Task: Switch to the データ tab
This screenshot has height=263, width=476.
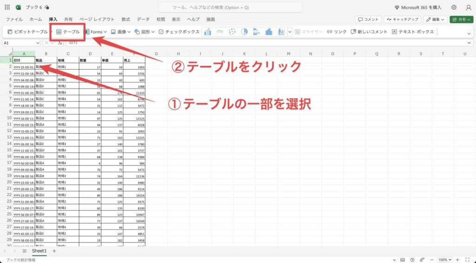Action: click(x=143, y=19)
